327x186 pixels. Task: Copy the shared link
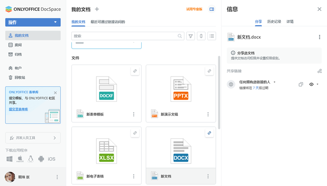click(301, 84)
